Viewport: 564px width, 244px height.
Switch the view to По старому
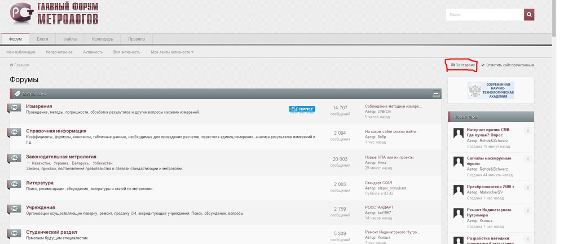click(462, 65)
